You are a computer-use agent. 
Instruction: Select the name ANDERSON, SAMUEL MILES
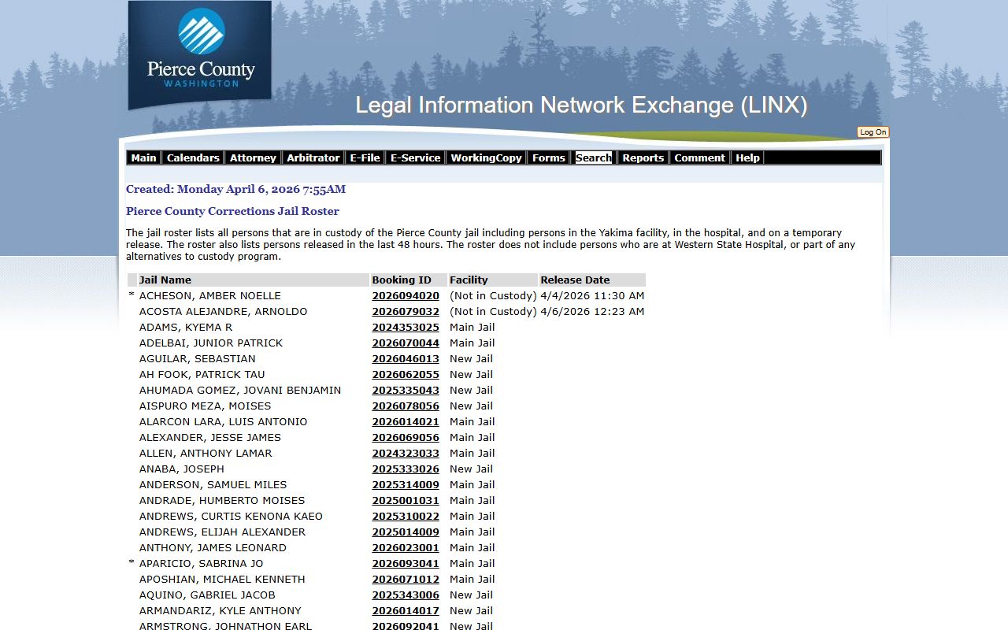point(213,485)
